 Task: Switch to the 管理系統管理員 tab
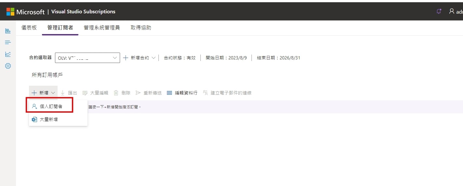pyautogui.click(x=102, y=28)
